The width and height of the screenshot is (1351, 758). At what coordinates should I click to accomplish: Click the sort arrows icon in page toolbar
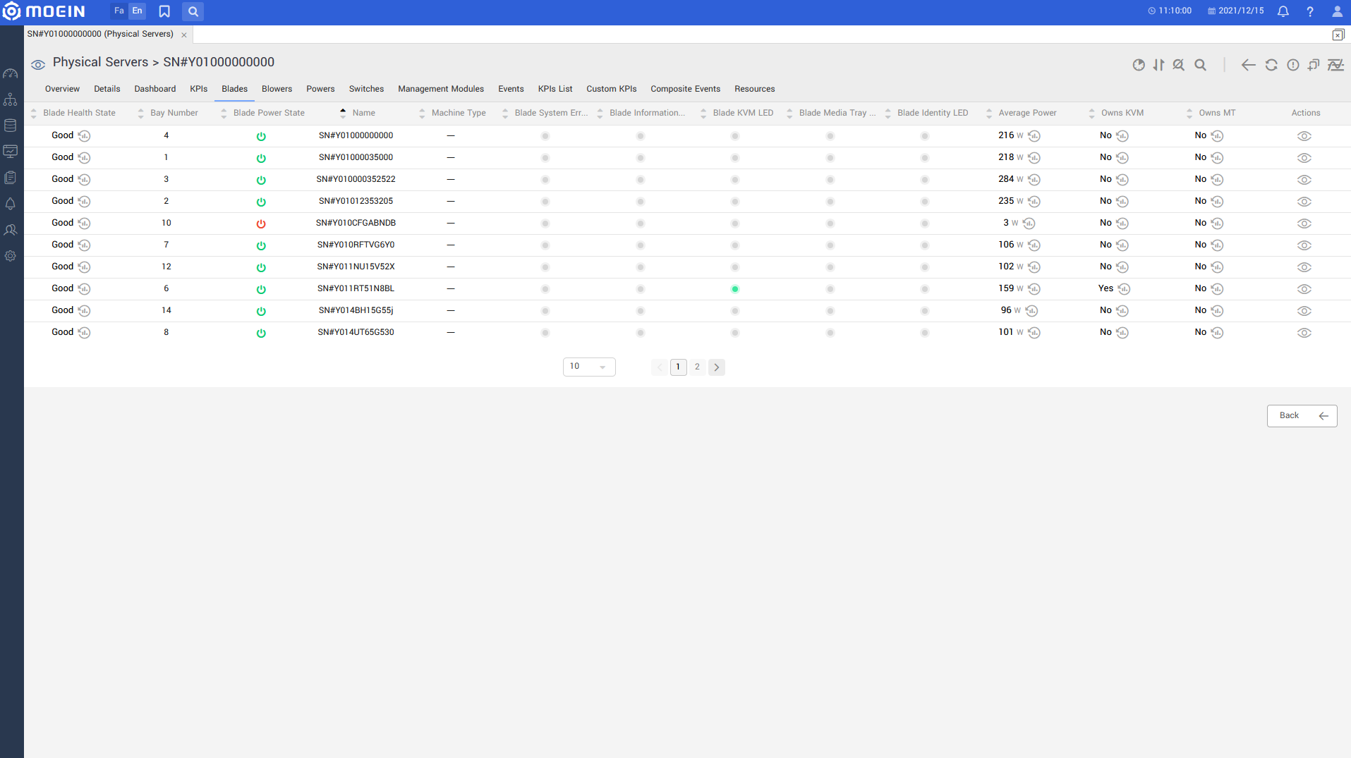(x=1158, y=65)
